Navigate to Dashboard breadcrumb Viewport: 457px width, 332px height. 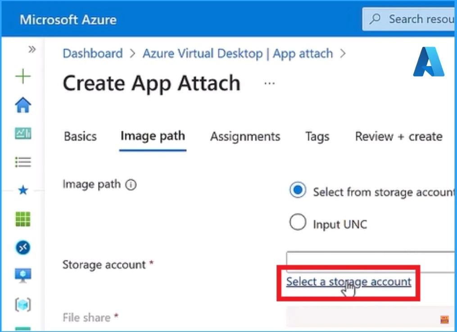[93, 53]
